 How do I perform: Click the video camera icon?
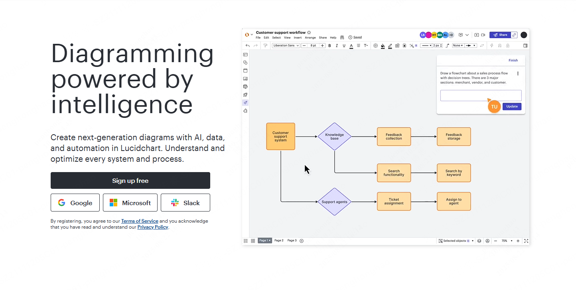[x=483, y=35]
